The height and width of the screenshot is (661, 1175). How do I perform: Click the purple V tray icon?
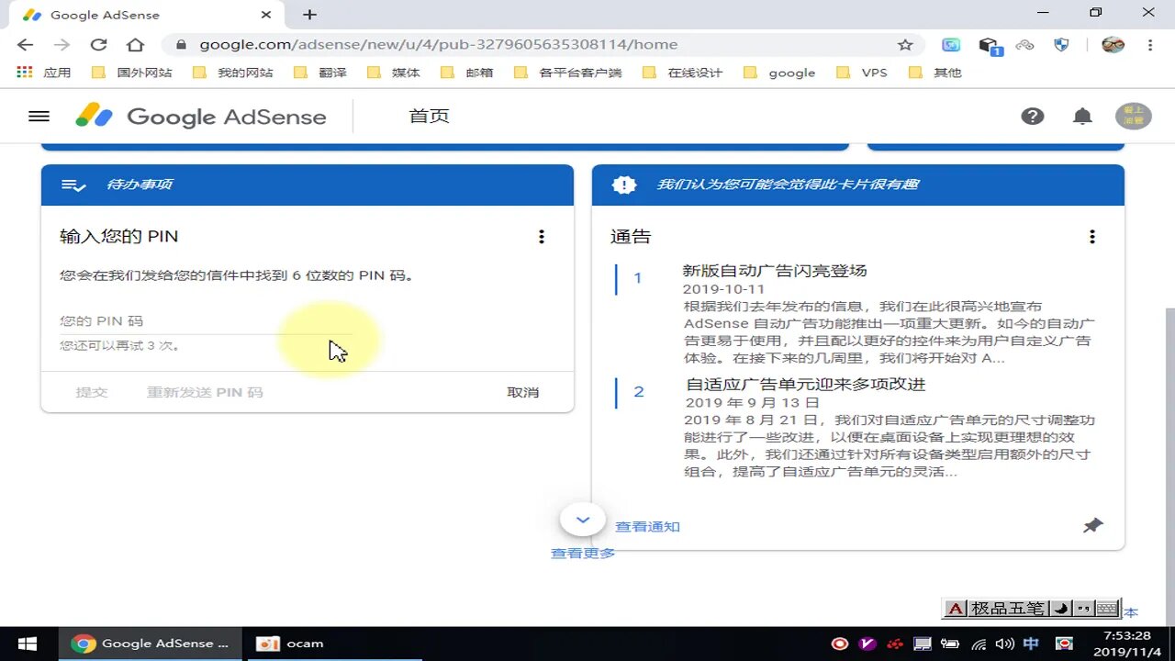[x=867, y=644]
